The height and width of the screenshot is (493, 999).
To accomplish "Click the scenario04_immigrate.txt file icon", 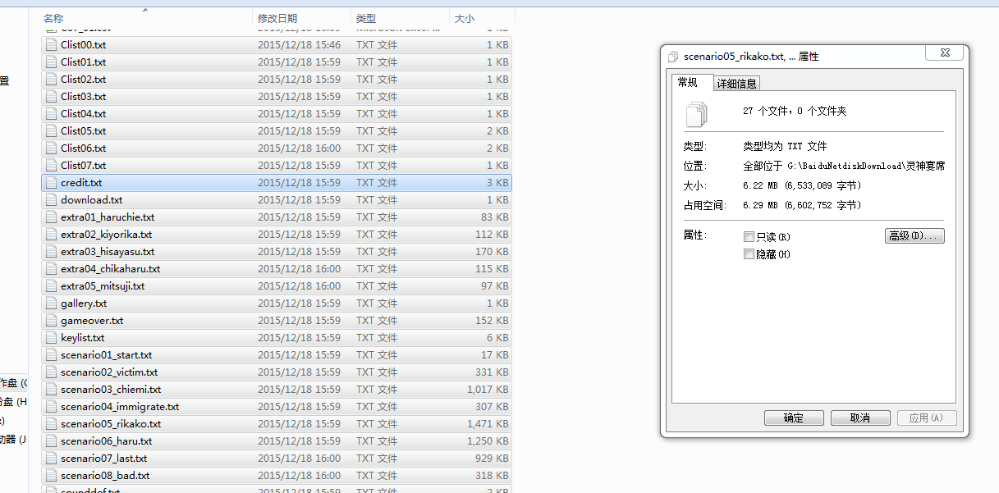I will (51, 407).
